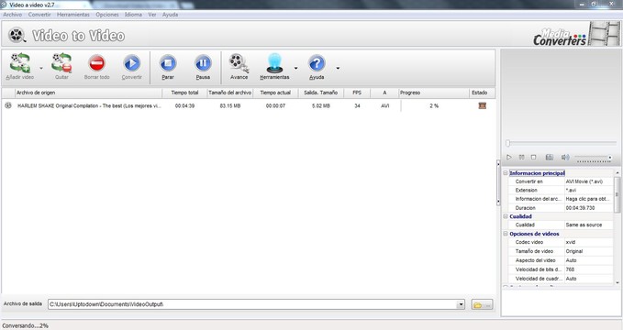Click the 83.15 MB file size cell

230,106
